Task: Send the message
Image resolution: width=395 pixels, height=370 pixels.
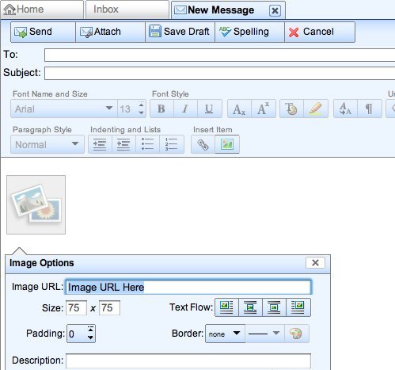Action: pos(43,32)
